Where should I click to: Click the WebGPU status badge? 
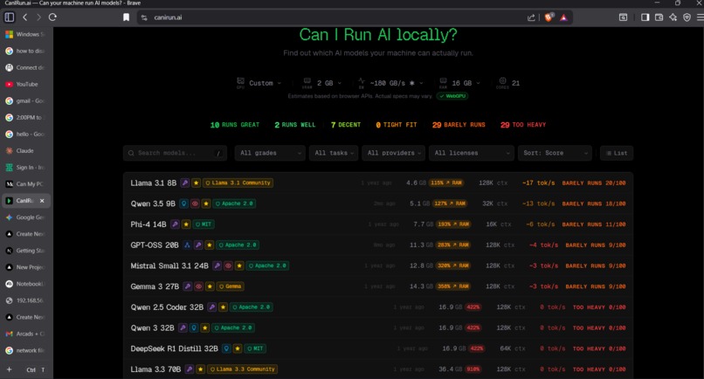pos(452,96)
